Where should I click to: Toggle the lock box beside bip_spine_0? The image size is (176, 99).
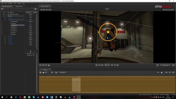[x=2, y=25]
